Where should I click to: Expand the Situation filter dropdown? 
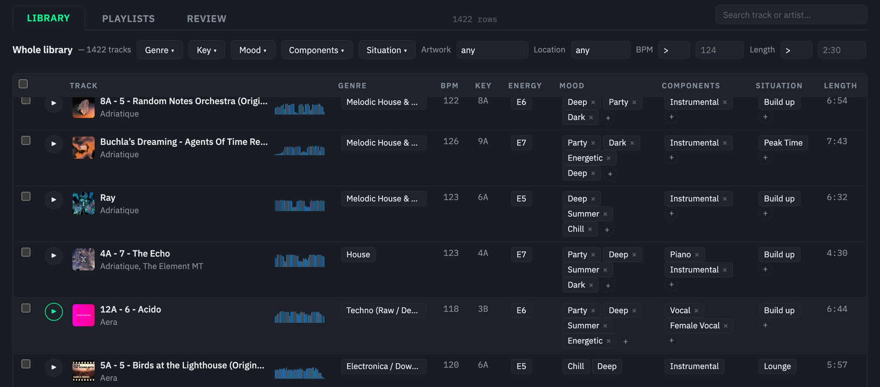(387, 50)
